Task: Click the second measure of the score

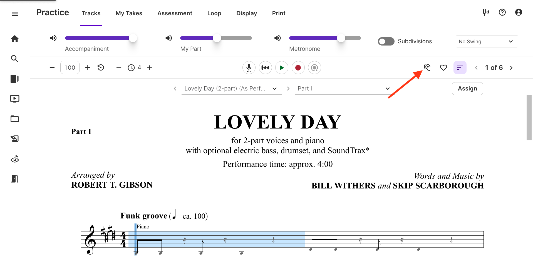Action: 394,239
